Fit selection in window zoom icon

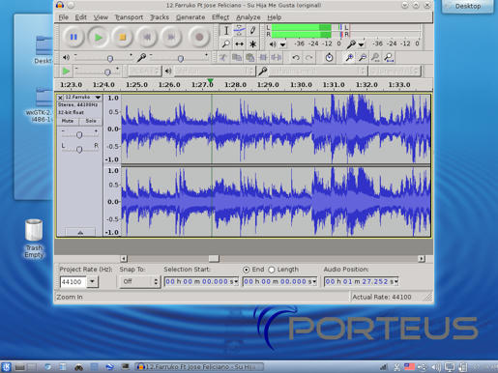[375, 58]
